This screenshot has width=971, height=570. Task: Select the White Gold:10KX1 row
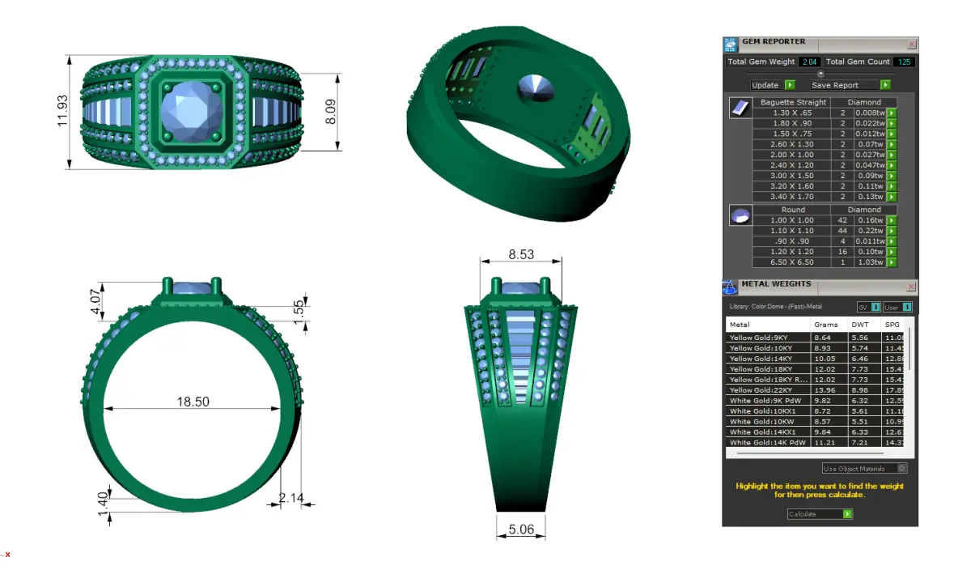816,411
